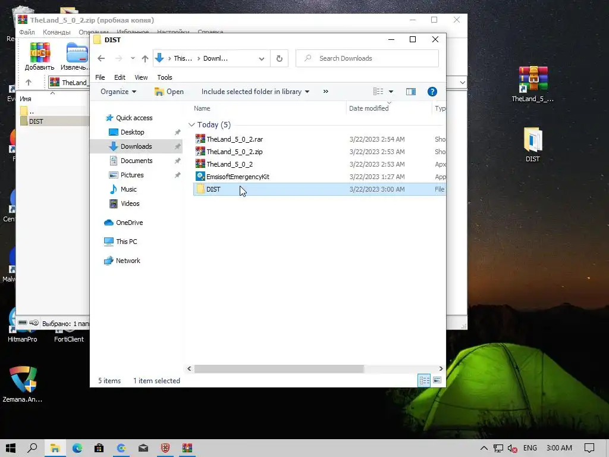This screenshot has width=609, height=457.
Task: Refresh the Downloads folder view
Action: click(280, 59)
